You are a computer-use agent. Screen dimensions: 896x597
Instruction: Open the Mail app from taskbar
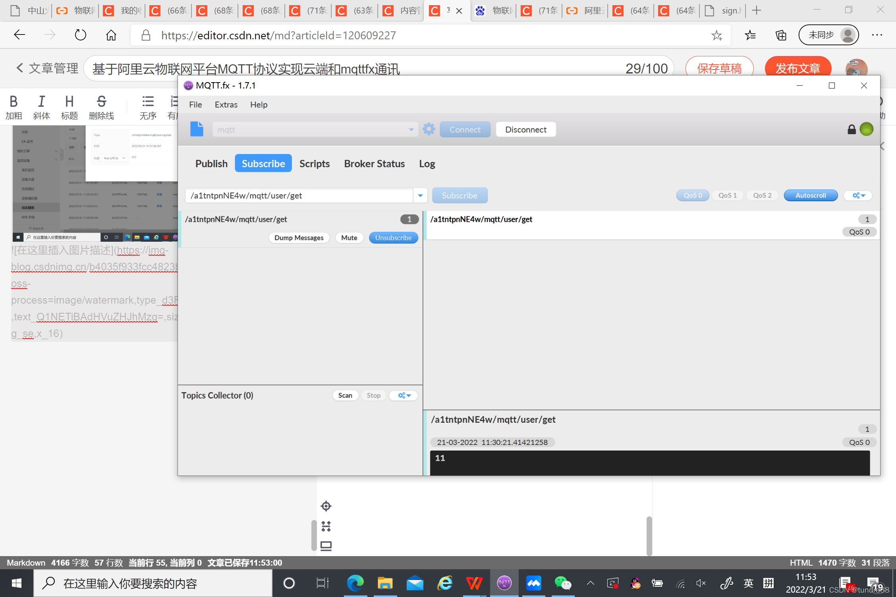tap(415, 583)
